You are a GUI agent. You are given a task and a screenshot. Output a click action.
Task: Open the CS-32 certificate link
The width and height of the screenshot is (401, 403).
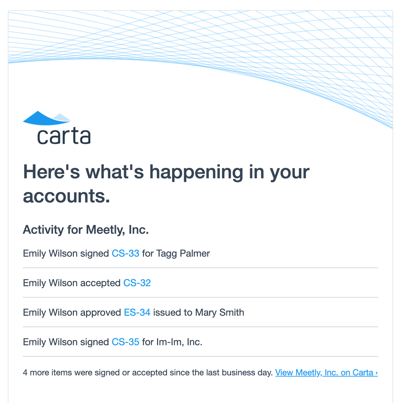(137, 283)
